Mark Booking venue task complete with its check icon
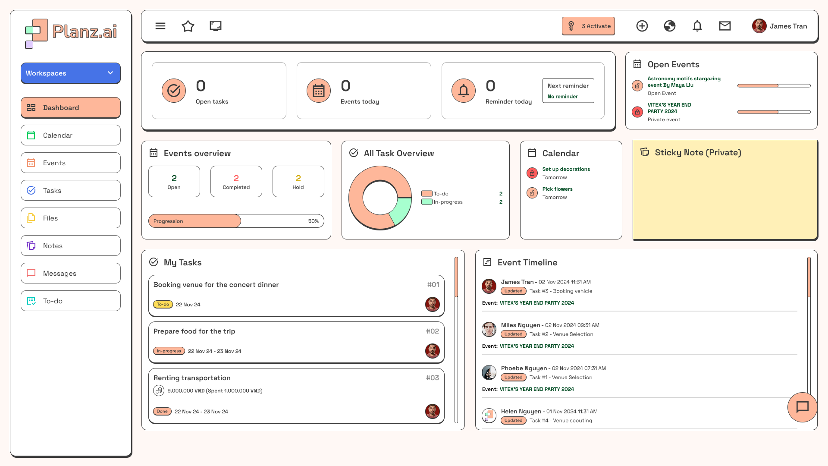 (x=163, y=304)
